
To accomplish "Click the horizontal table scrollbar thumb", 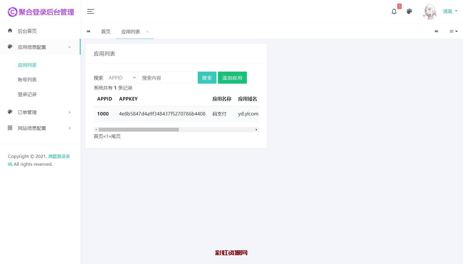I will [138, 130].
